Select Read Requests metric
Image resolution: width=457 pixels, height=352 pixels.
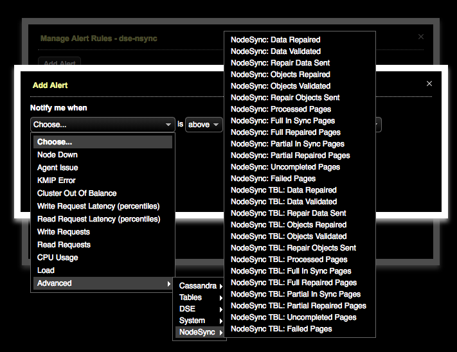tap(103, 245)
